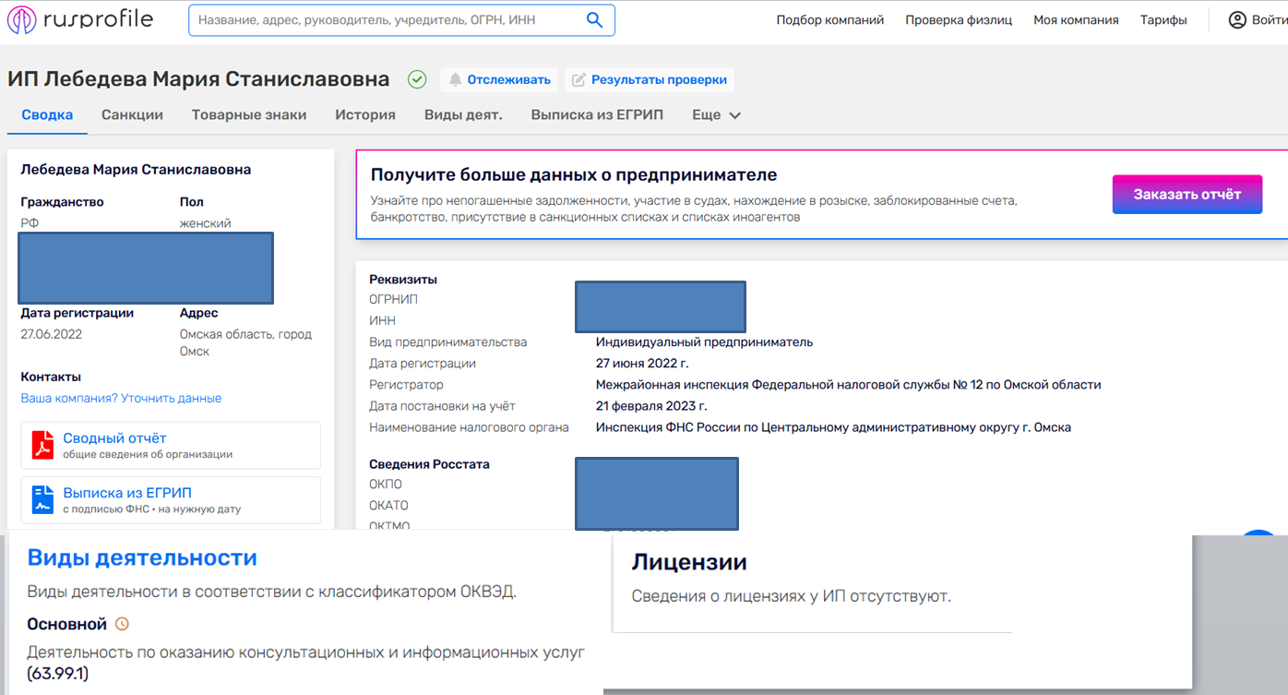Click the sidebar date 27.06.2022

point(52,334)
